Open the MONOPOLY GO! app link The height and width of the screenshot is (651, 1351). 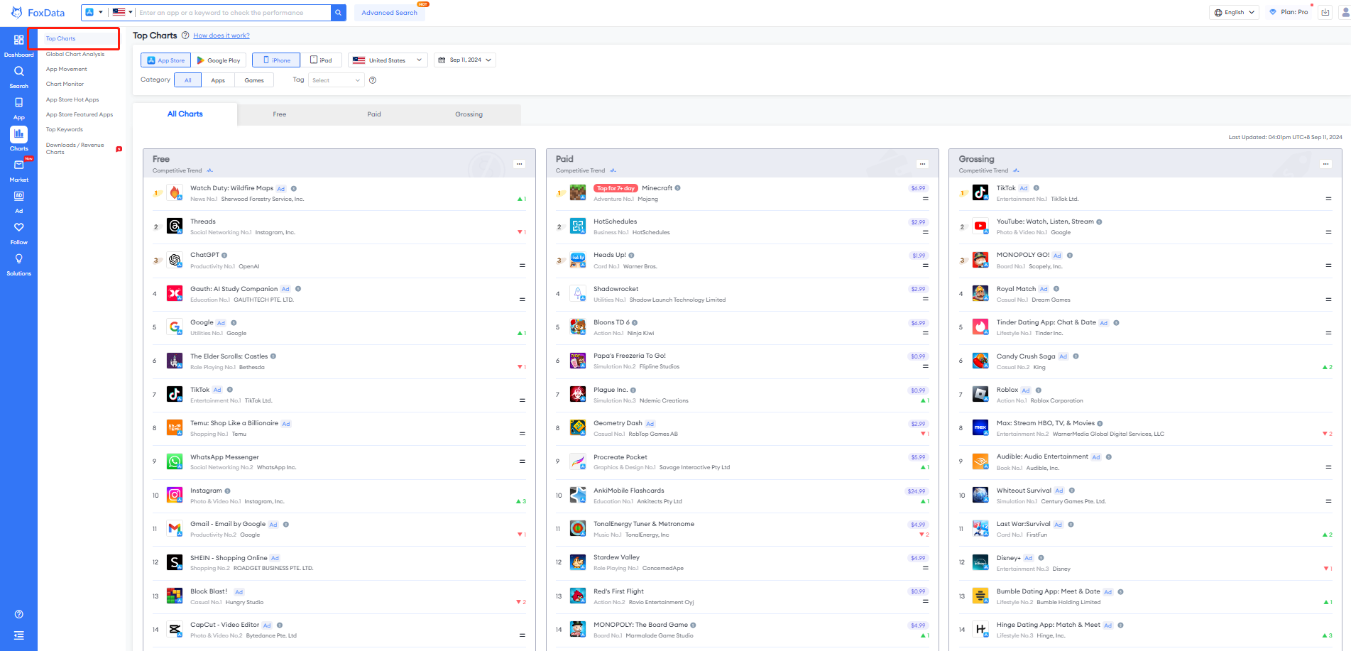pyautogui.click(x=1023, y=255)
